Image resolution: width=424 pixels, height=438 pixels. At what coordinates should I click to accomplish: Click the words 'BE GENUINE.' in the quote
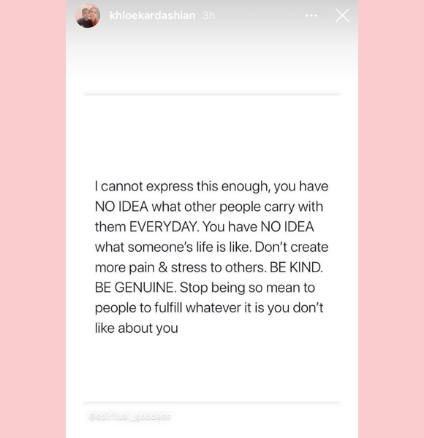pyautogui.click(x=136, y=288)
